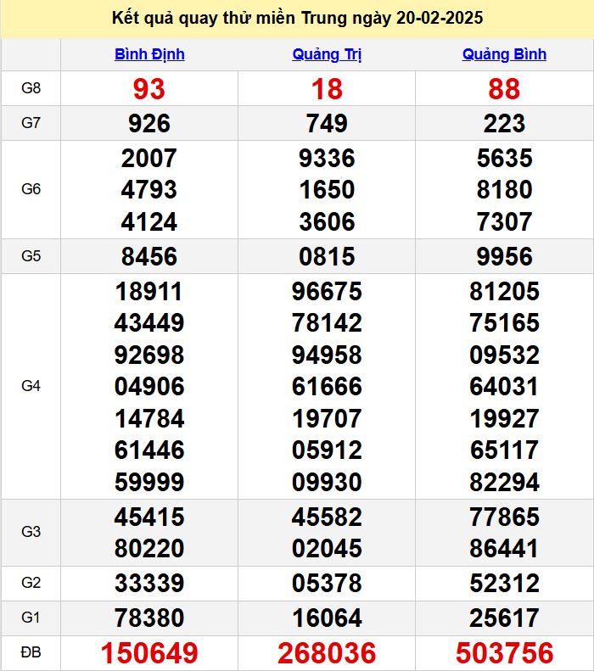Click G1 number 16064
The image size is (594, 671).
pos(327,618)
